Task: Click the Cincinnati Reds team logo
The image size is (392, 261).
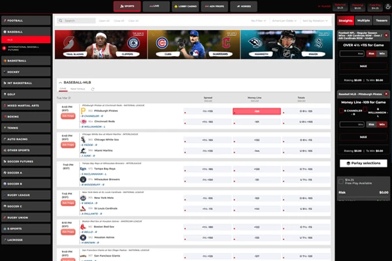Action: 83,121
